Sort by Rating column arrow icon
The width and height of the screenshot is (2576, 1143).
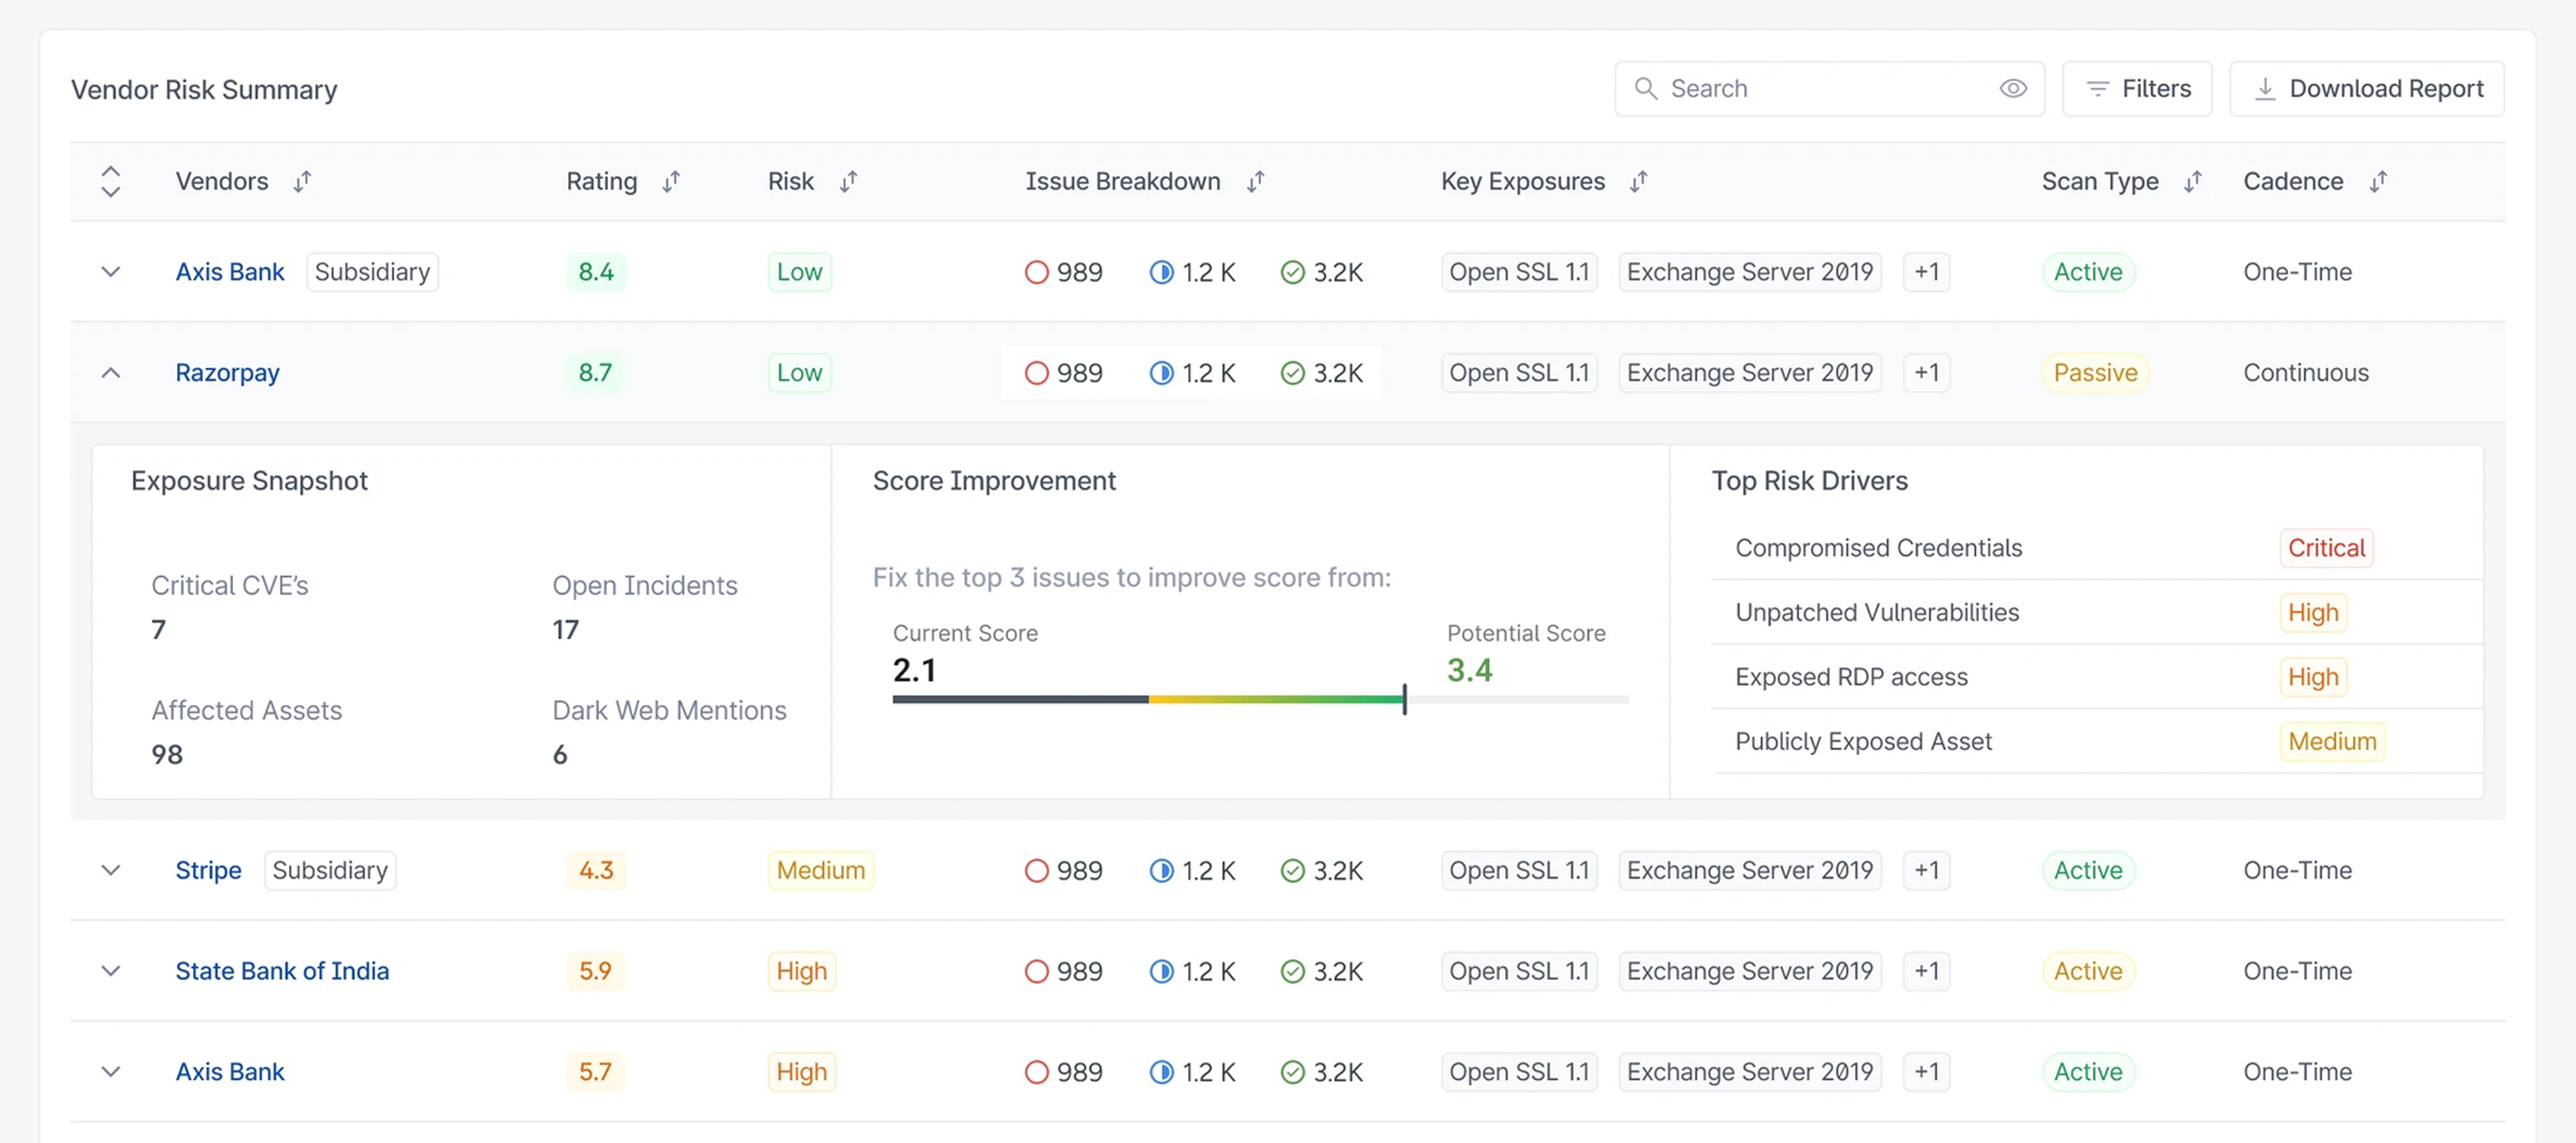tap(671, 181)
